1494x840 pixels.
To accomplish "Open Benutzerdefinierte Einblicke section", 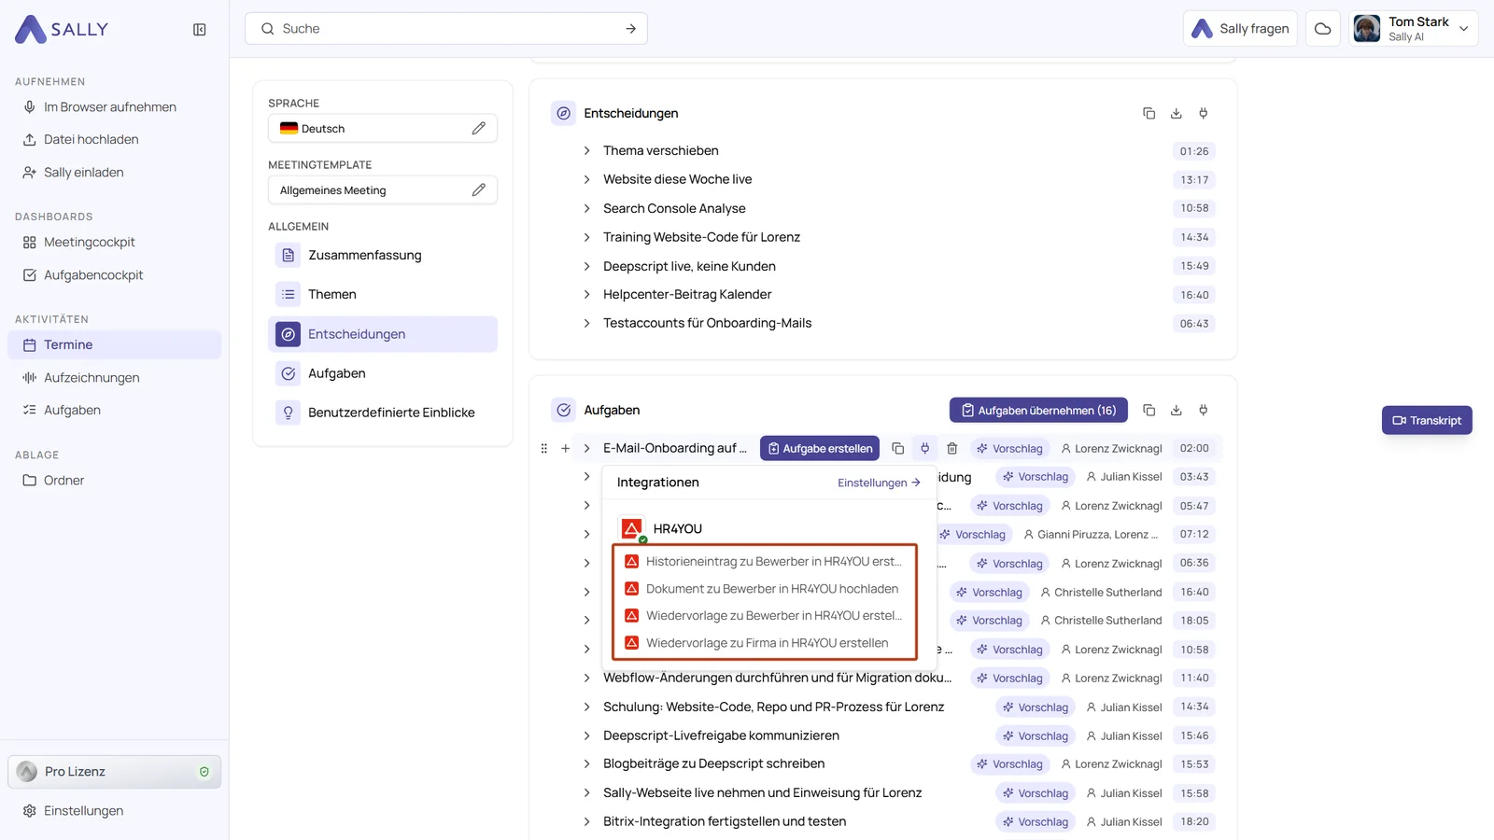I will pyautogui.click(x=383, y=413).
